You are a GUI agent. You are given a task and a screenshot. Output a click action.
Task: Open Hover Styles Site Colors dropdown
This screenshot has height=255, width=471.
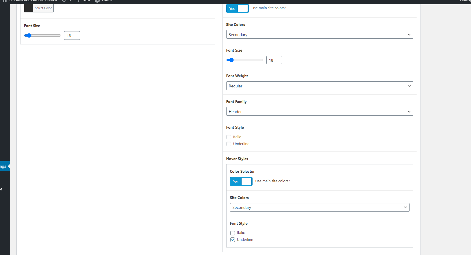319,207
